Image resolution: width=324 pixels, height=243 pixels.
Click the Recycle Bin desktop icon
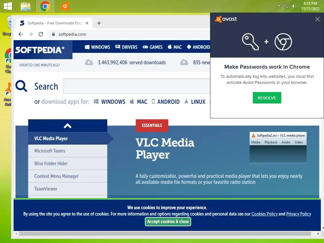[8, 26]
